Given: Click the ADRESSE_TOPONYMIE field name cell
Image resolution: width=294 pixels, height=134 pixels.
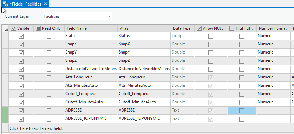Looking at the screenshot, I should pos(91,119).
